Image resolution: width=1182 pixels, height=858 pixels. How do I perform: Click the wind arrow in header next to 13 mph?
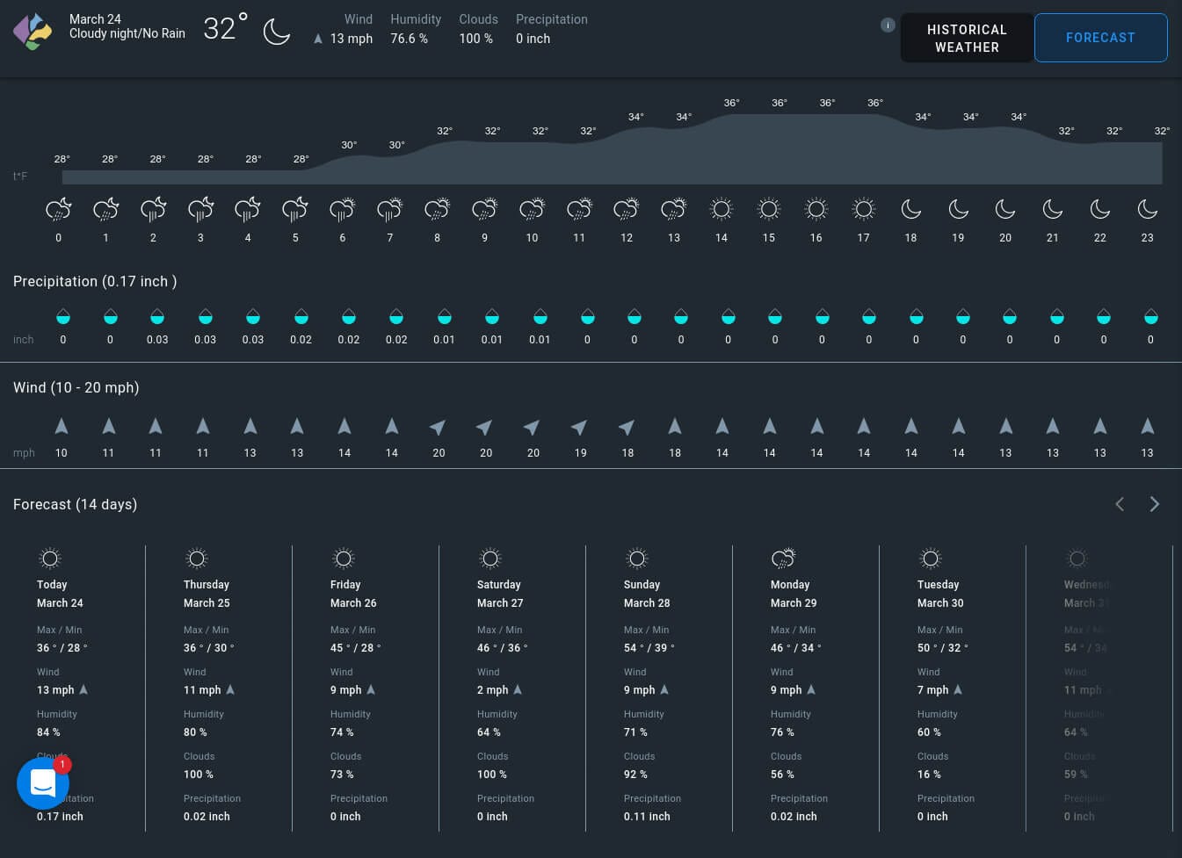(318, 39)
